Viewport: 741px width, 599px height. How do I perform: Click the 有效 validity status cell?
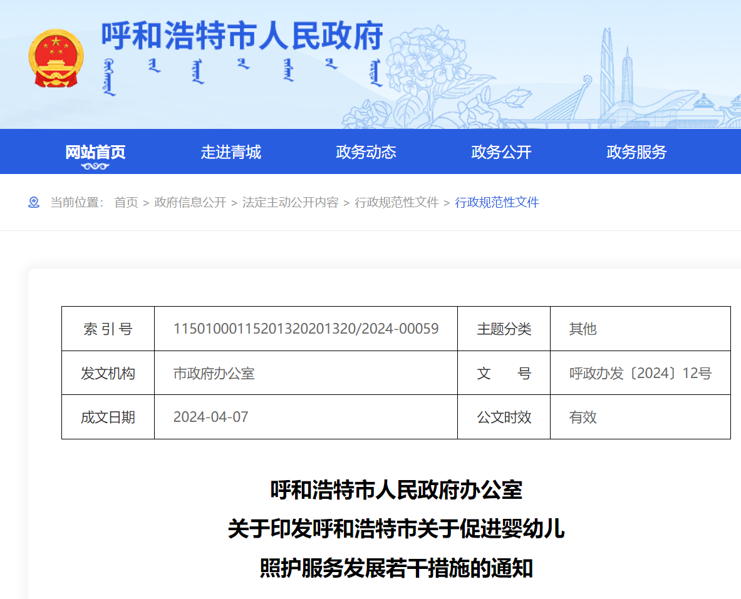(x=583, y=417)
